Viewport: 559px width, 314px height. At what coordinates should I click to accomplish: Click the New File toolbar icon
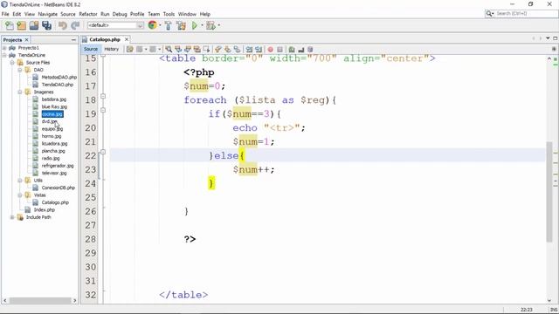pos(10,25)
